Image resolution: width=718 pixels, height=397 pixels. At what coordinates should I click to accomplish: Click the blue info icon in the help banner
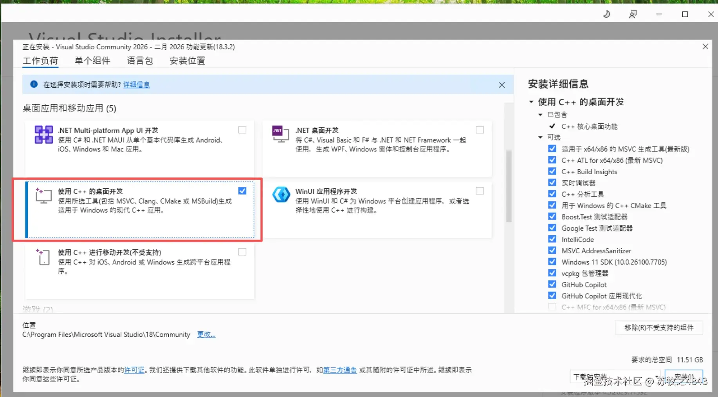(x=34, y=84)
